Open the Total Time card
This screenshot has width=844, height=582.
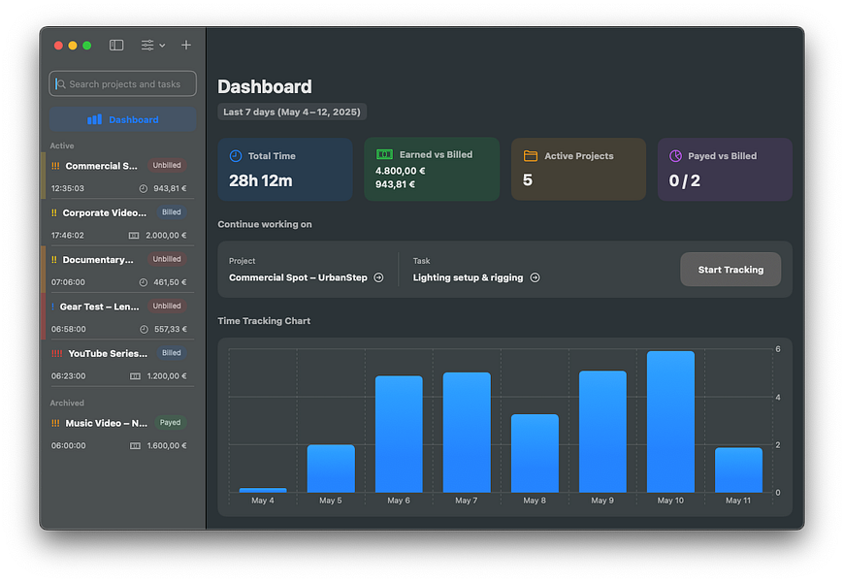point(285,170)
